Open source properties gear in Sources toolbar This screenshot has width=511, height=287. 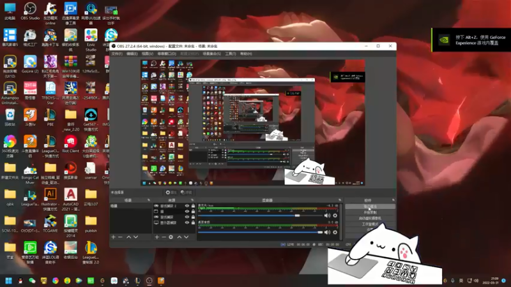(x=171, y=237)
